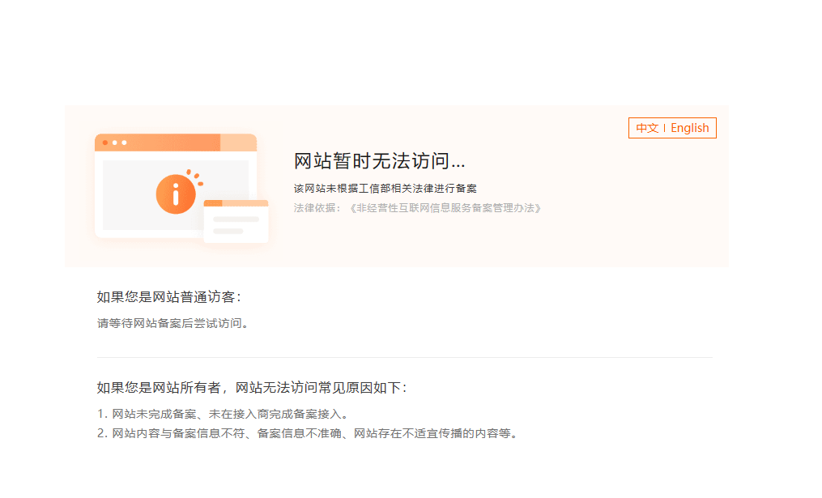This screenshot has width=822, height=498.
Task: Click reason 2 网站内容与备案信息不符
Action: click(309, 433)
